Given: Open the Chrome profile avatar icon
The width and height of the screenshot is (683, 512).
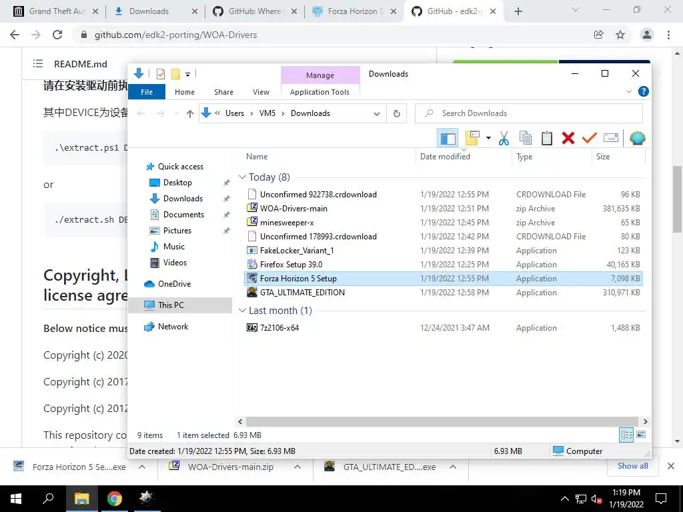Looking at the screenshot, I should coord(647,35).
